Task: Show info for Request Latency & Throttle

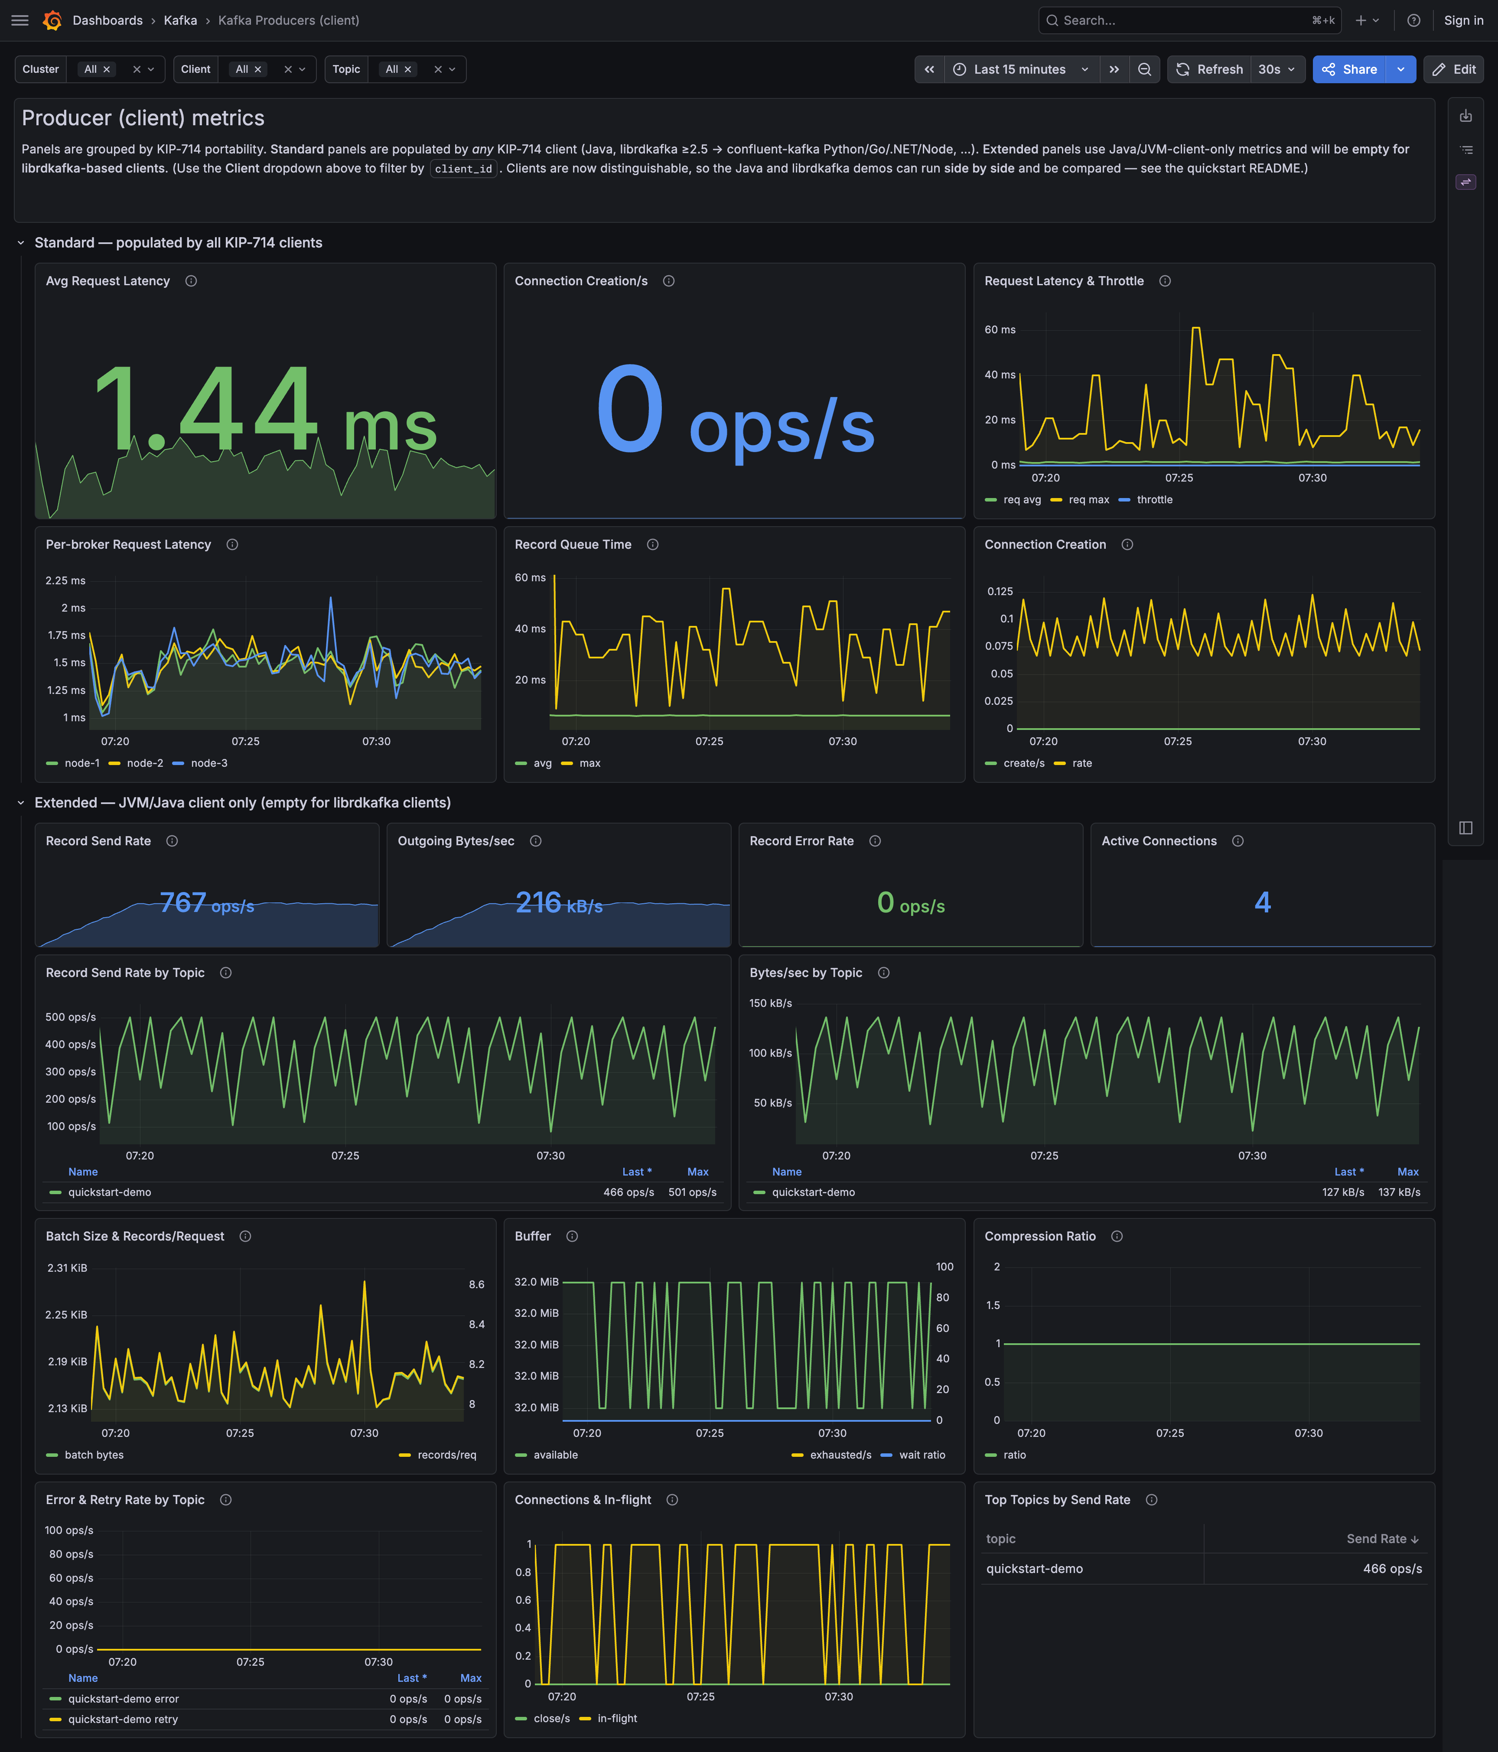Action: [x=1165, y=281]
